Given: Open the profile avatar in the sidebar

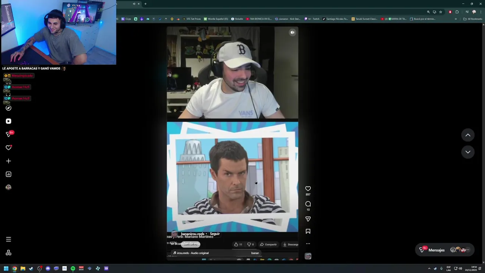Looking at the screenshot, I should 8,187.
